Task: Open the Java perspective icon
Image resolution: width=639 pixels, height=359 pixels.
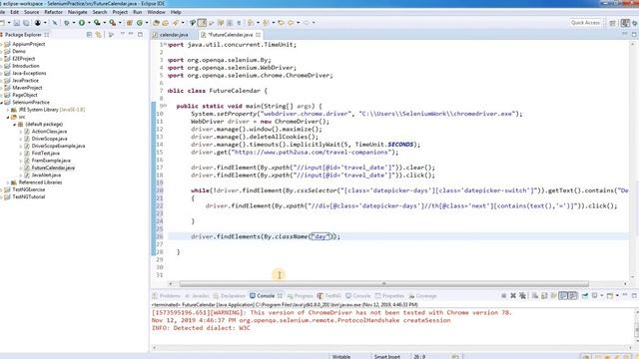Action: click(625, 23)
